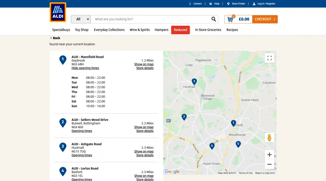Click ALDI - Ashgate Road store name

87,144
